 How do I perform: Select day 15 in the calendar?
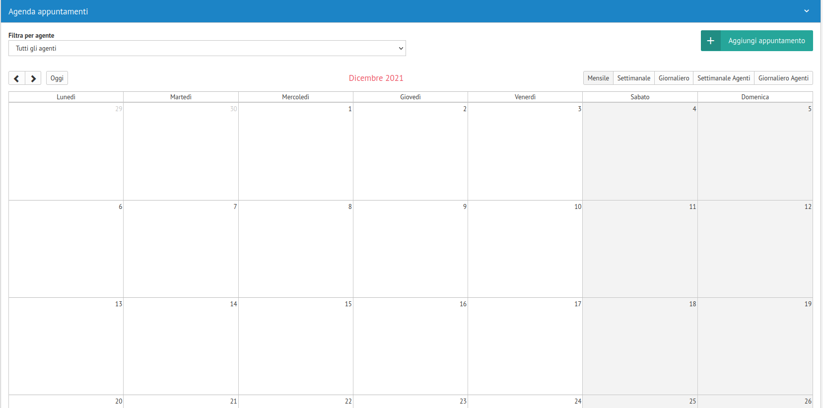click(296, 346)
